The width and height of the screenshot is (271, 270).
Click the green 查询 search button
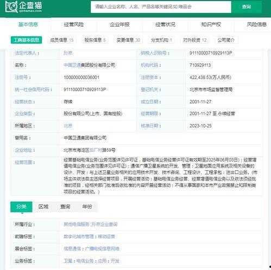click(x=247, y=7)
